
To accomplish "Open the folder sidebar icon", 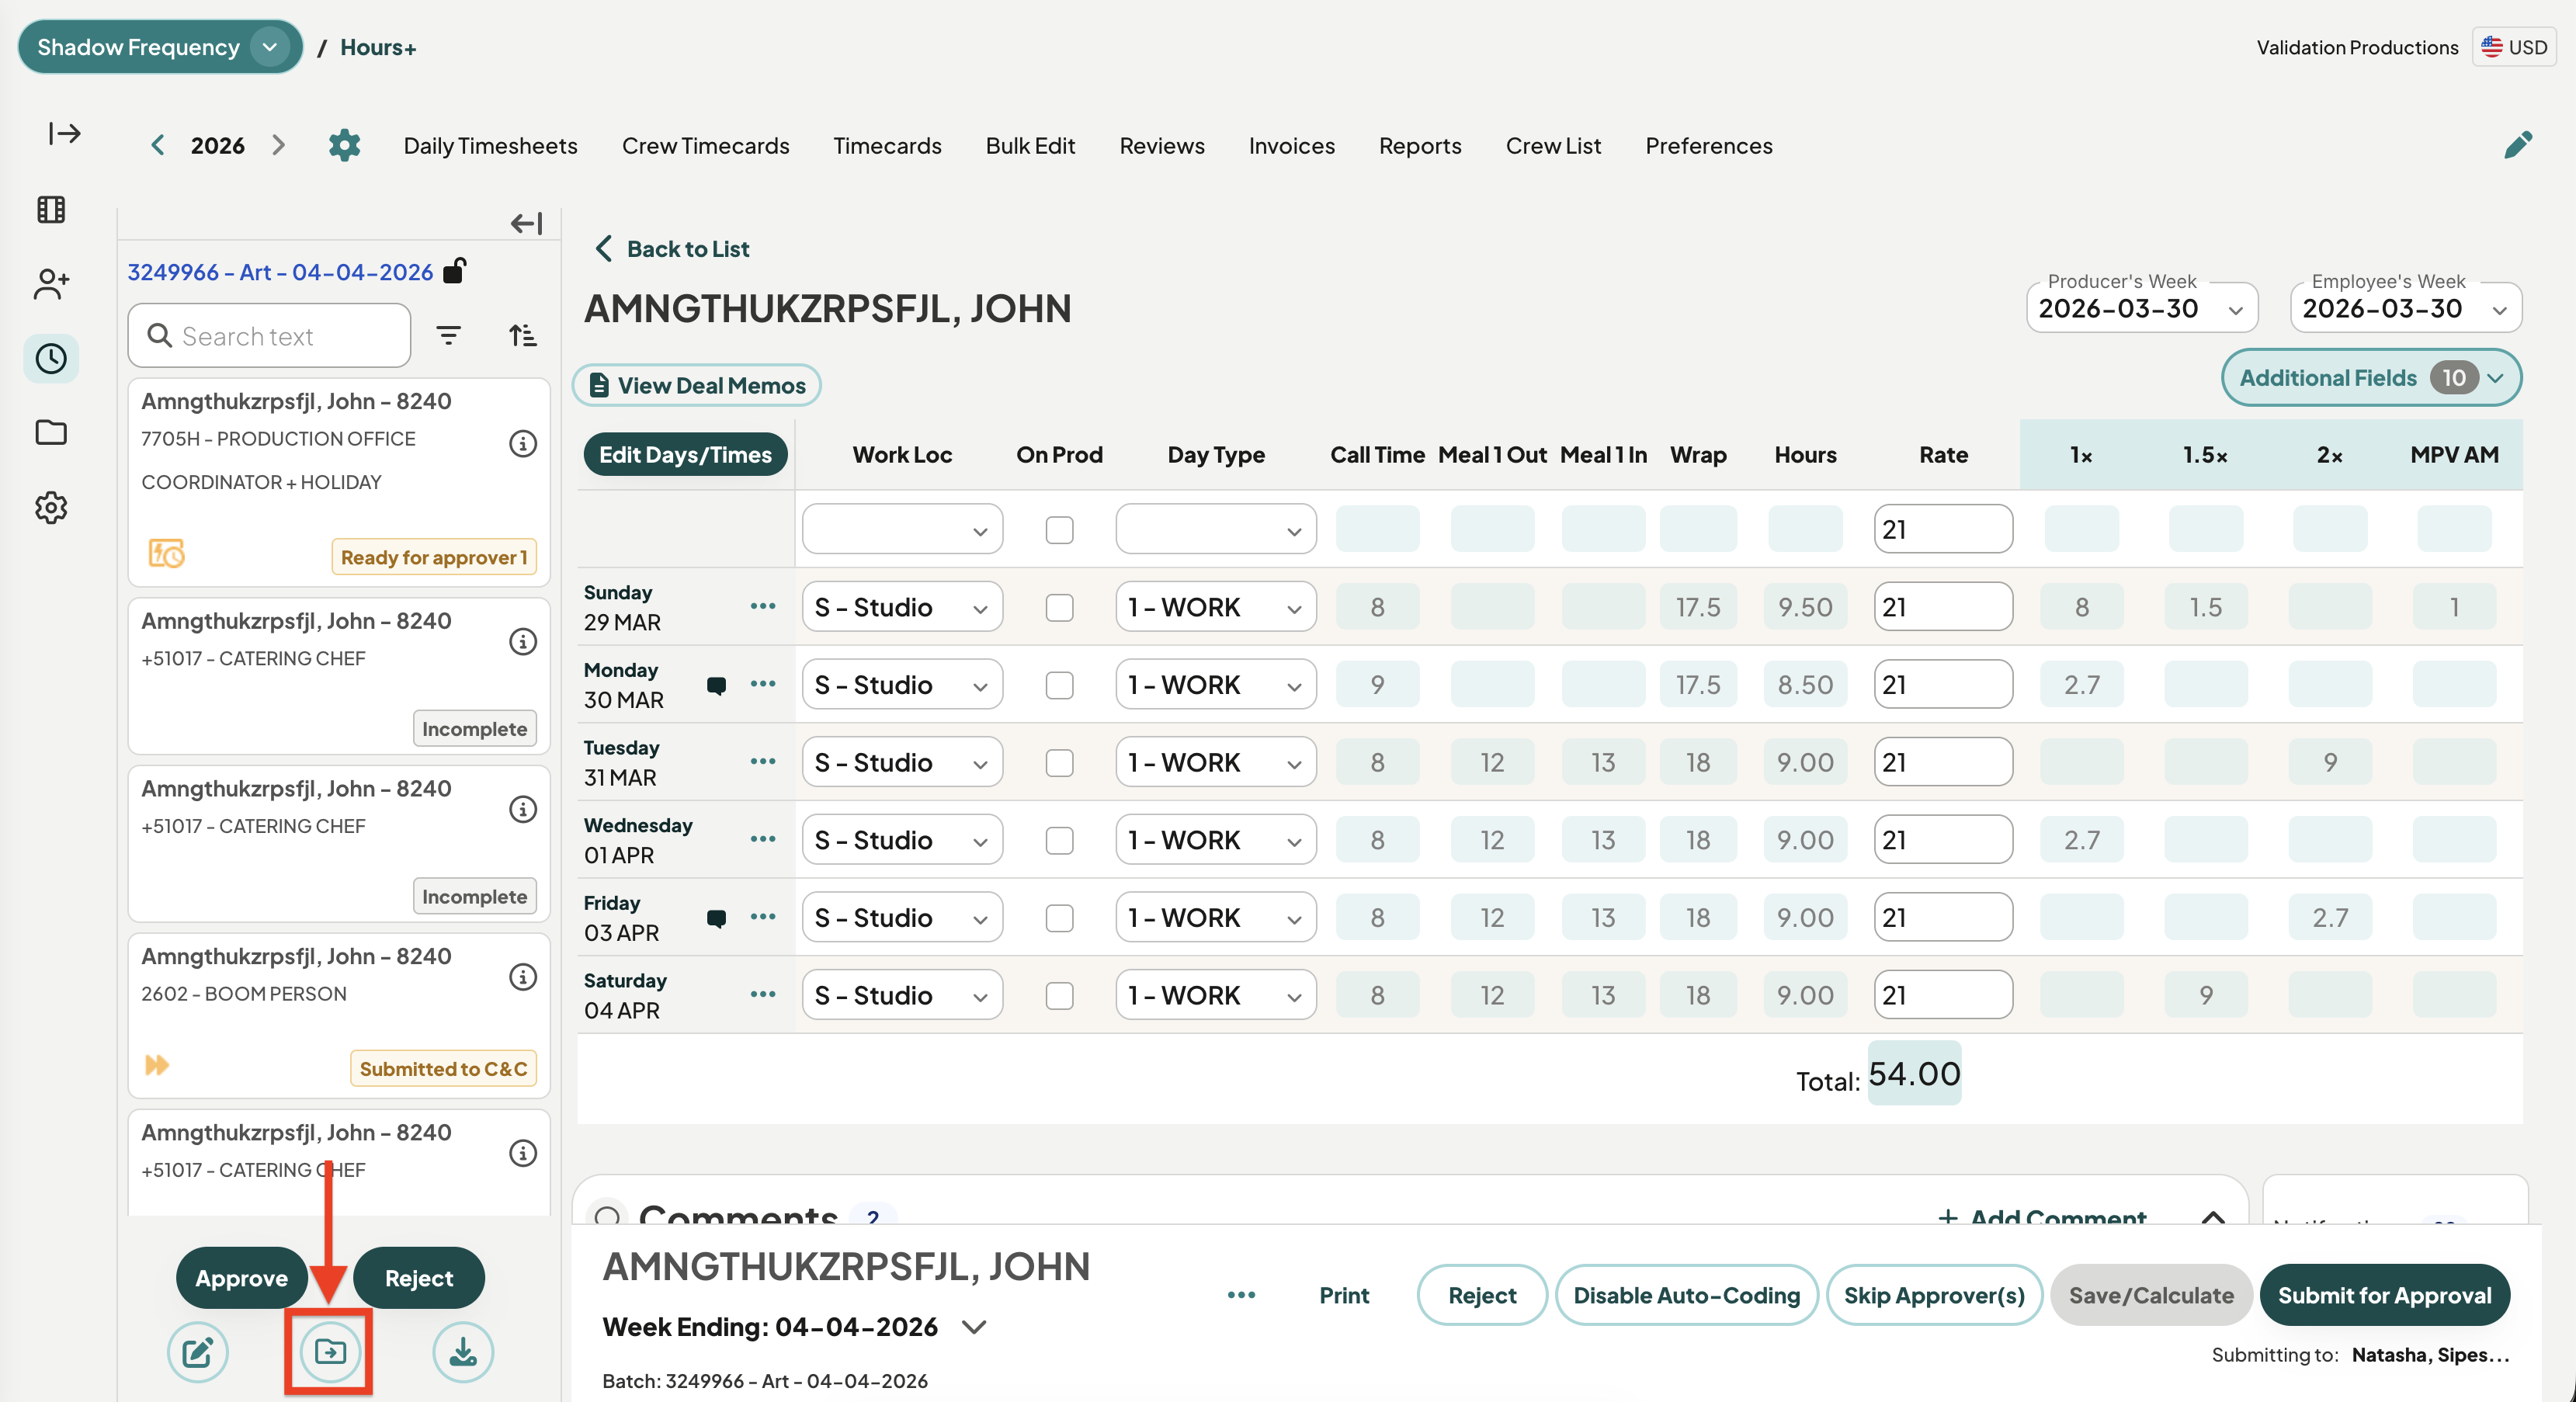I will [x=51, y=432].
